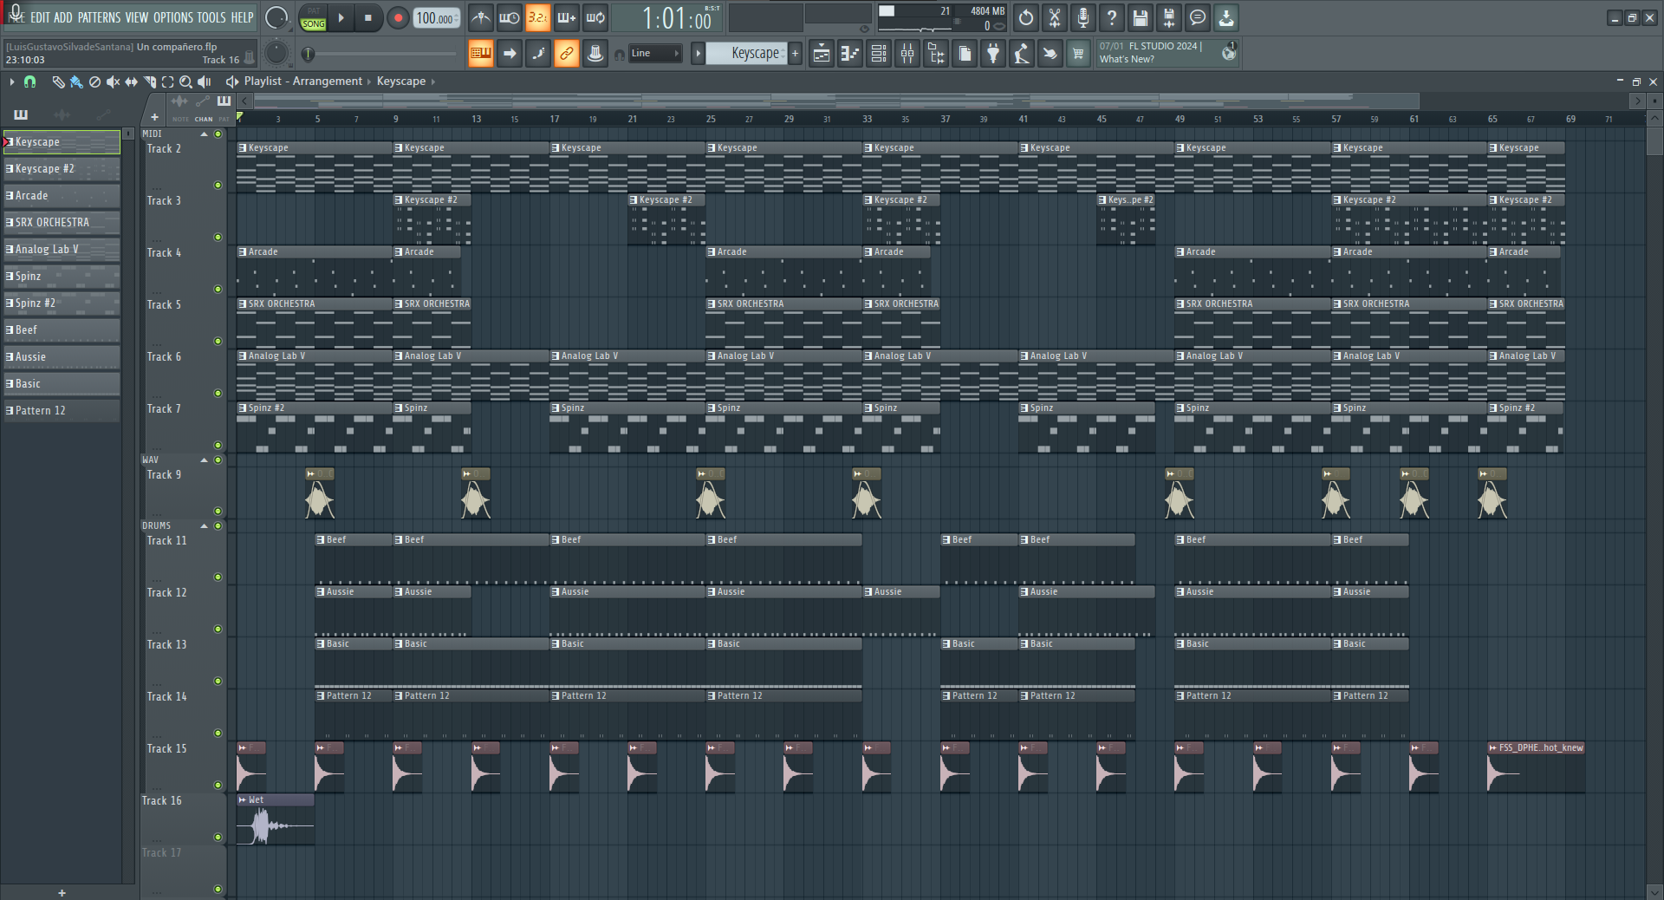Switch the PAT/SONG mode toggle

tap(313, 18)
